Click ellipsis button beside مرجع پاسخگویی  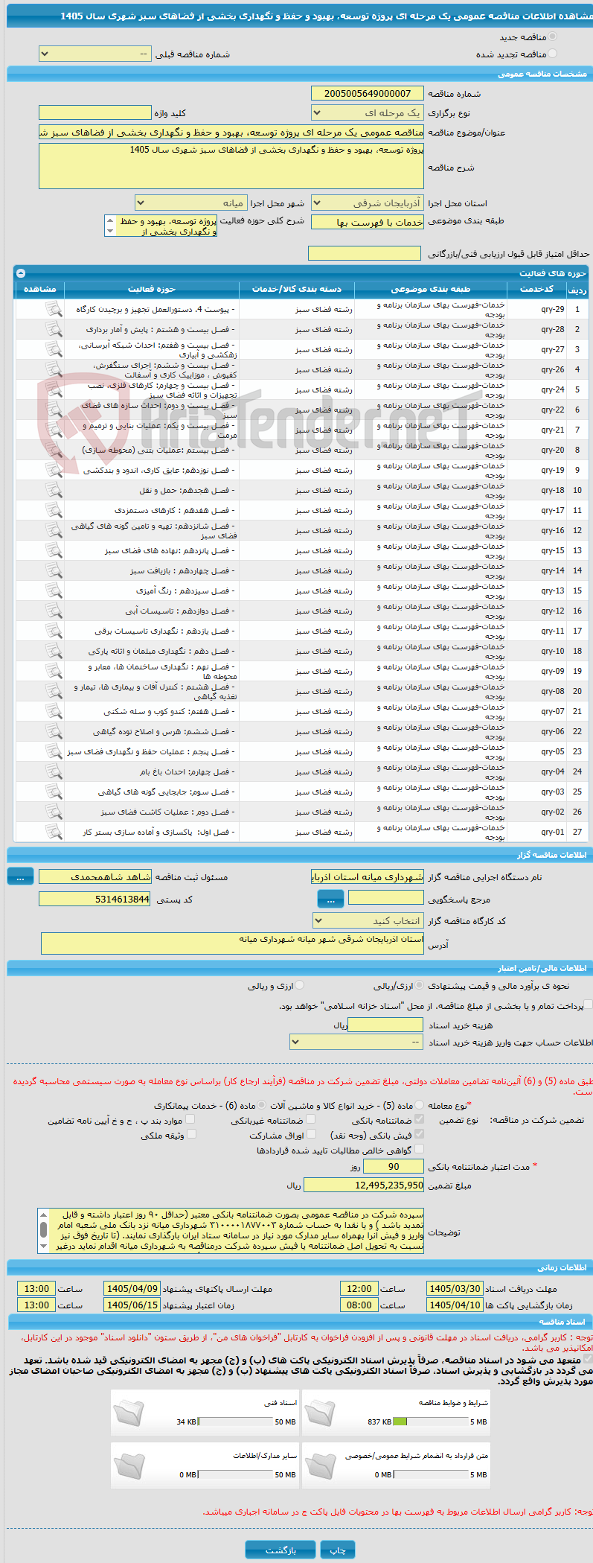(330, 900)
